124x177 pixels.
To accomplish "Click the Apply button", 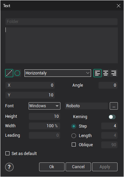I will click(x=105, y=167).
